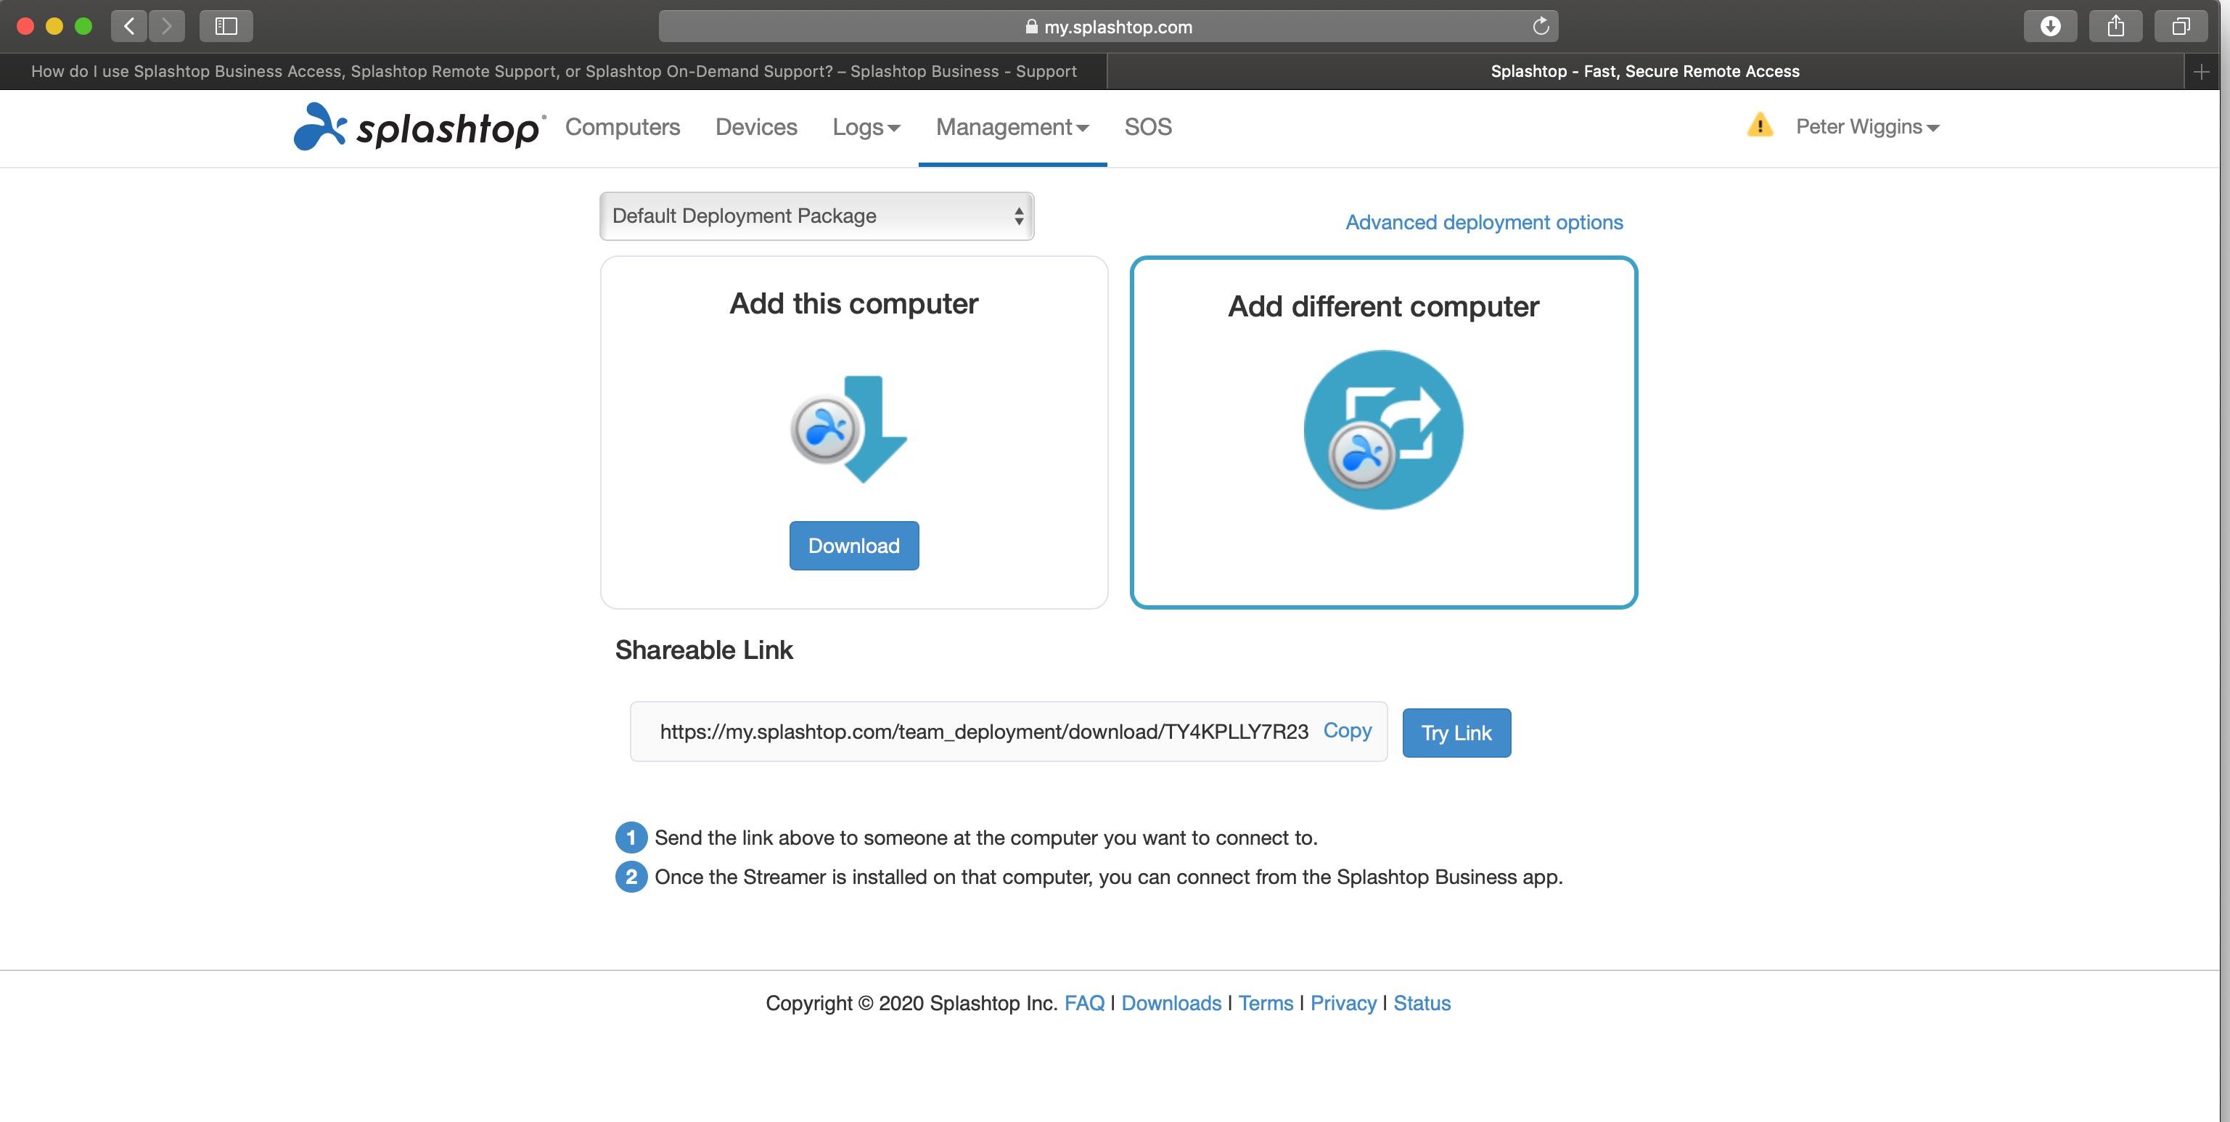
Task: Copy the shareable link
Action: click(1347, 730)
